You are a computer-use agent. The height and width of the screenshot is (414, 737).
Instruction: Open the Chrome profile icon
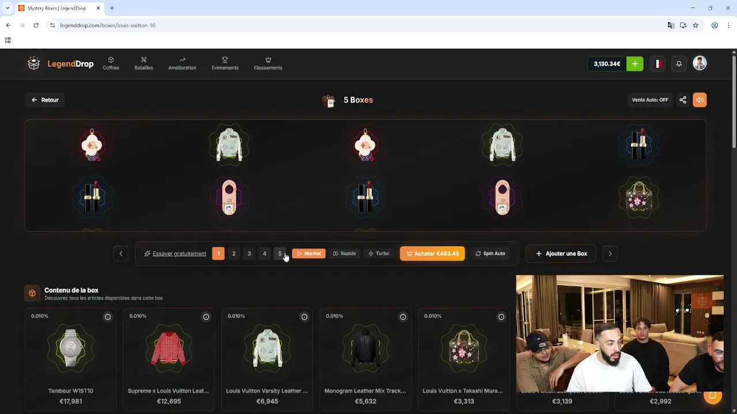[715, 25]
